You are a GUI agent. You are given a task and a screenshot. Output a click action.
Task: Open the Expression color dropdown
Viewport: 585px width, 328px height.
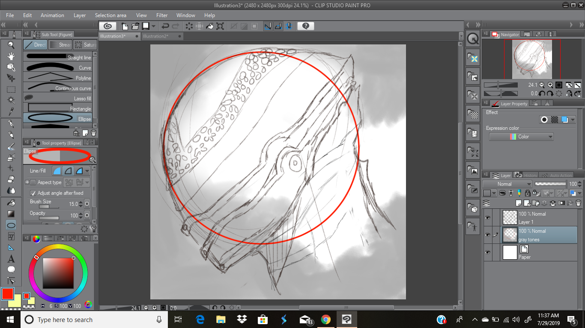coord(521,137)
